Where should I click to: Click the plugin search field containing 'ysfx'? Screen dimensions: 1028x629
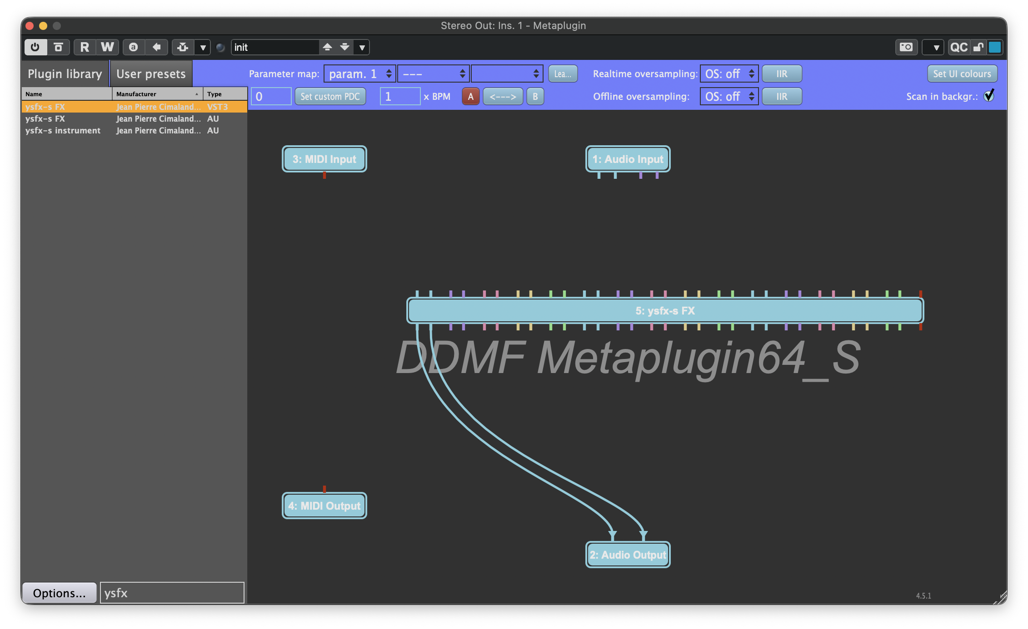172,593
